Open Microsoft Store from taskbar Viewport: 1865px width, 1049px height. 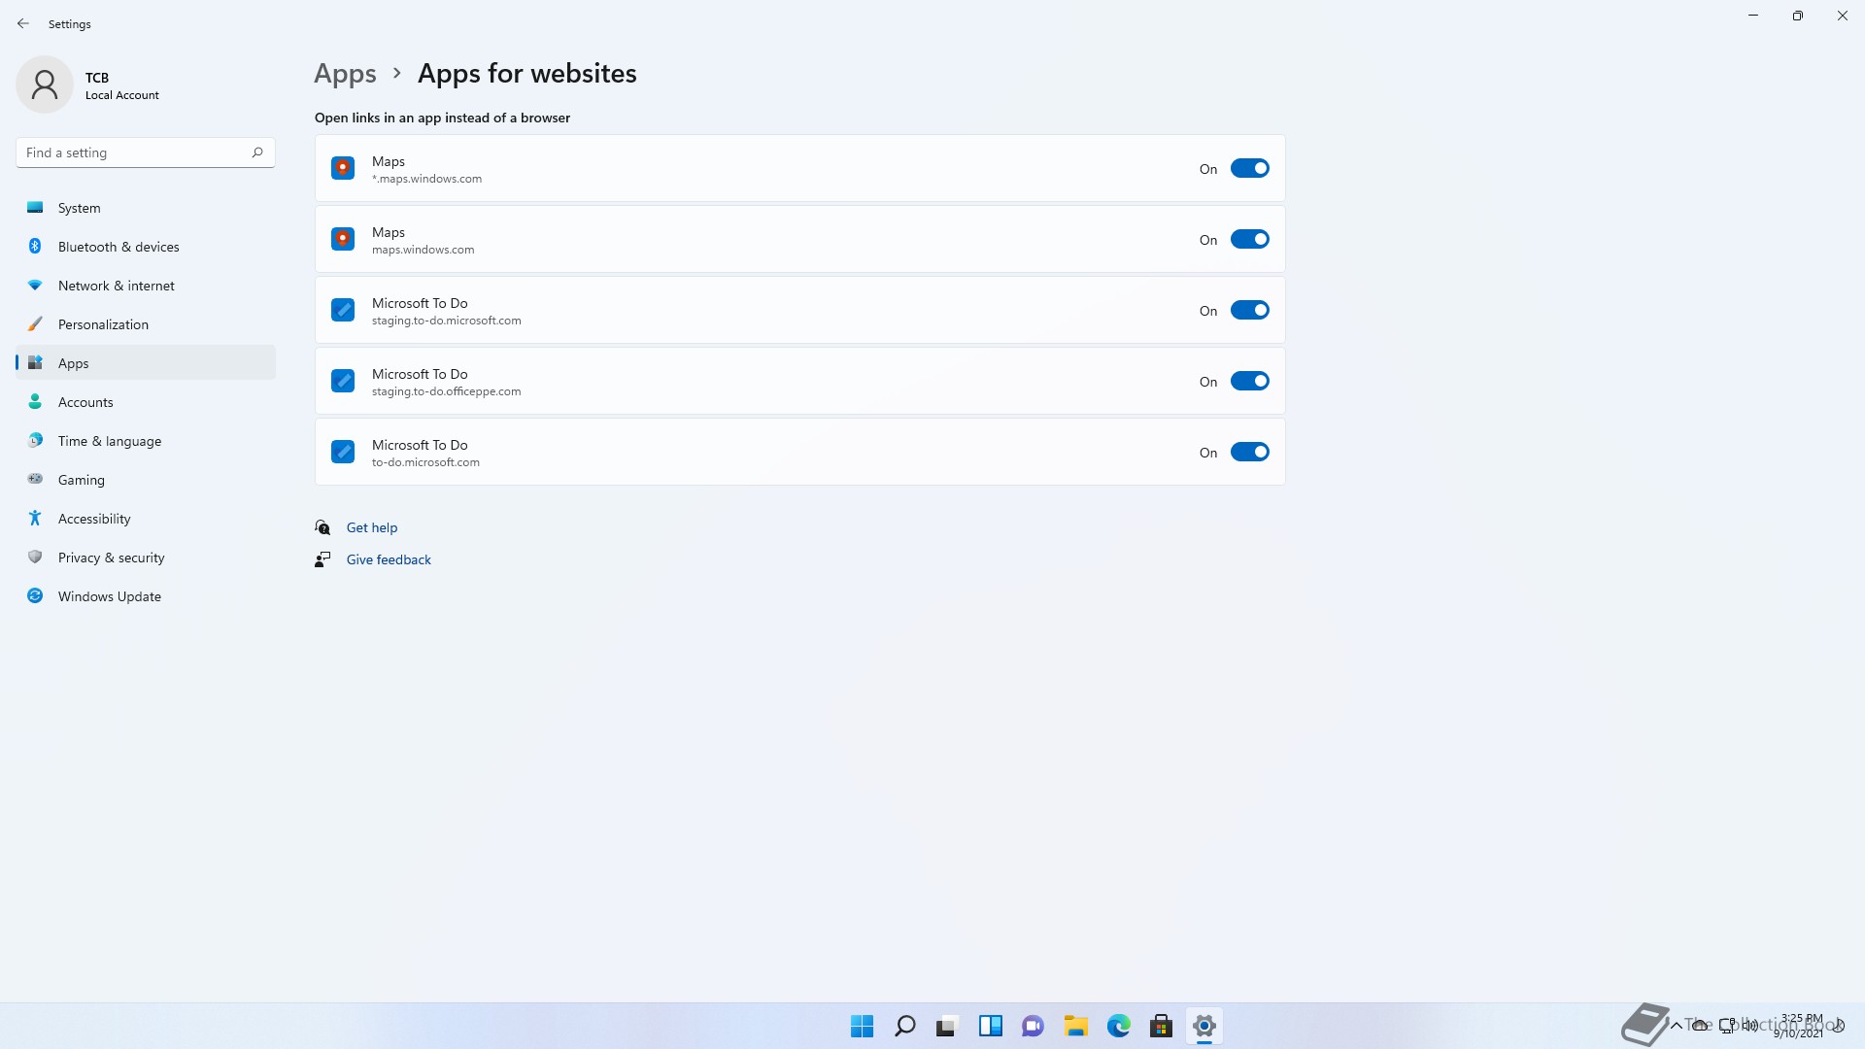tap(1161, 1026)
